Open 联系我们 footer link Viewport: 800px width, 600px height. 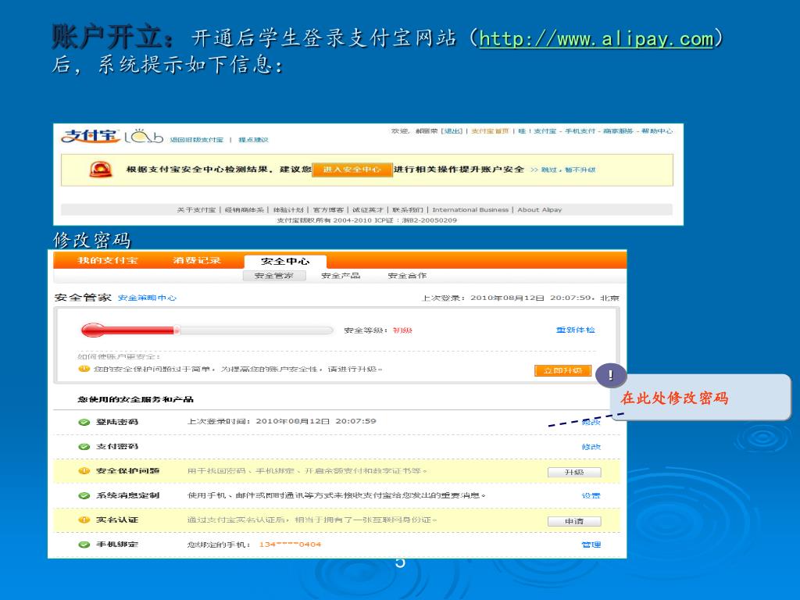click(408, 209)
